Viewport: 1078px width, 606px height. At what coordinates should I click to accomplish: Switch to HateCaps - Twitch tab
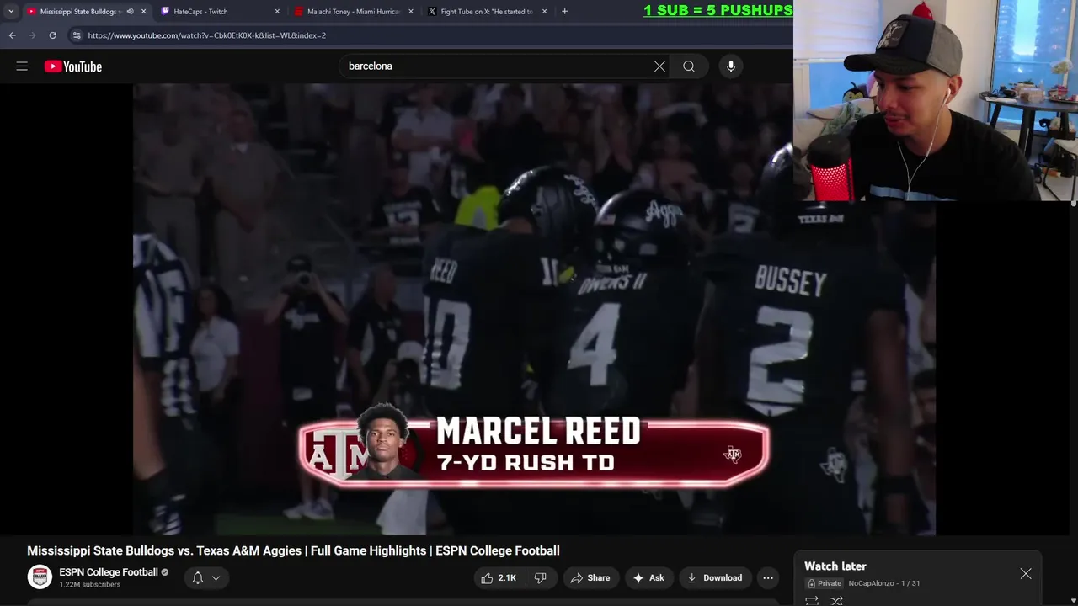(x=219, y=12)
